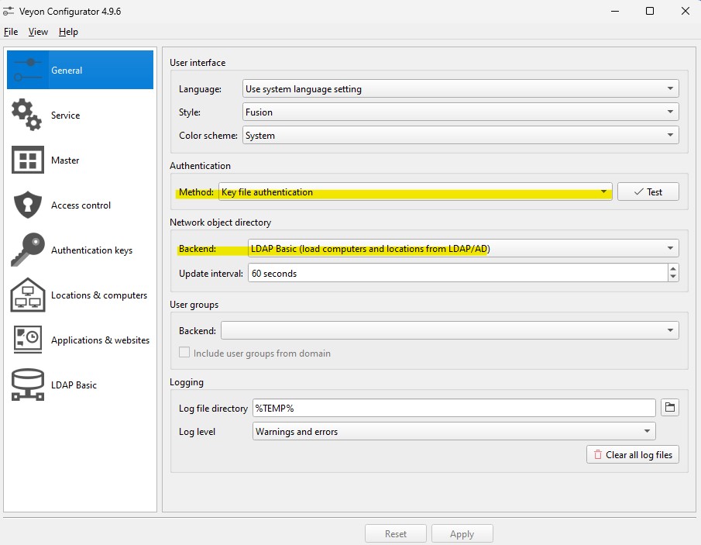The width and height of the screenshot is (701, 545).
Task: Switch to the Master page label
Action: [65, 160]
